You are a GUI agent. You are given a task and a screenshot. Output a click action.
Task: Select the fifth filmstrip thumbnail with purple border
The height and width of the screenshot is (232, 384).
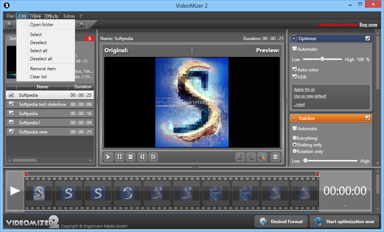(157, 193)
